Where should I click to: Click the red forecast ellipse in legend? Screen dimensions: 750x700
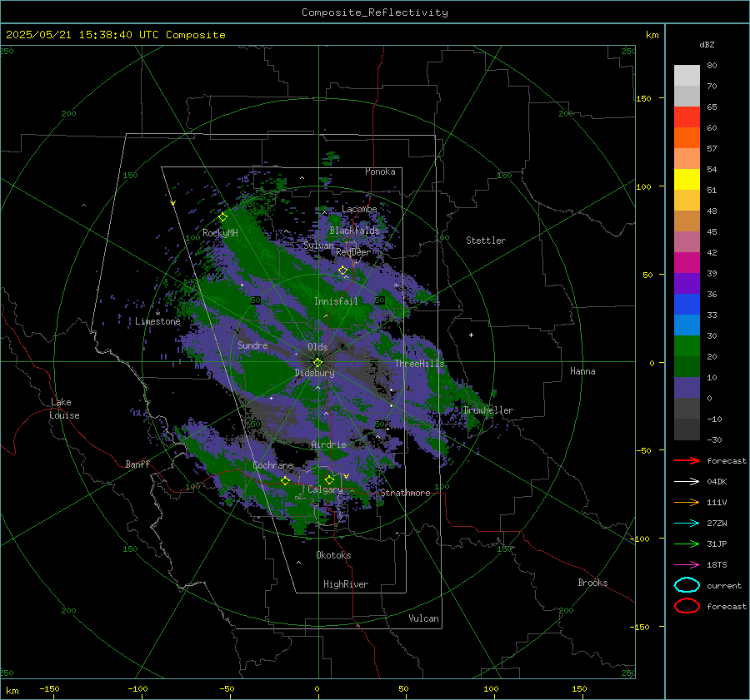tap(687, 606)
